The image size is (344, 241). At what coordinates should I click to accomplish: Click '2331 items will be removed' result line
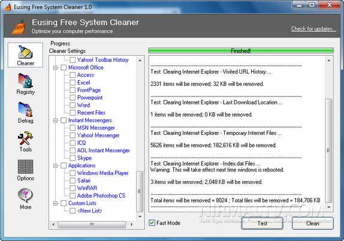(x=207, y=84)
